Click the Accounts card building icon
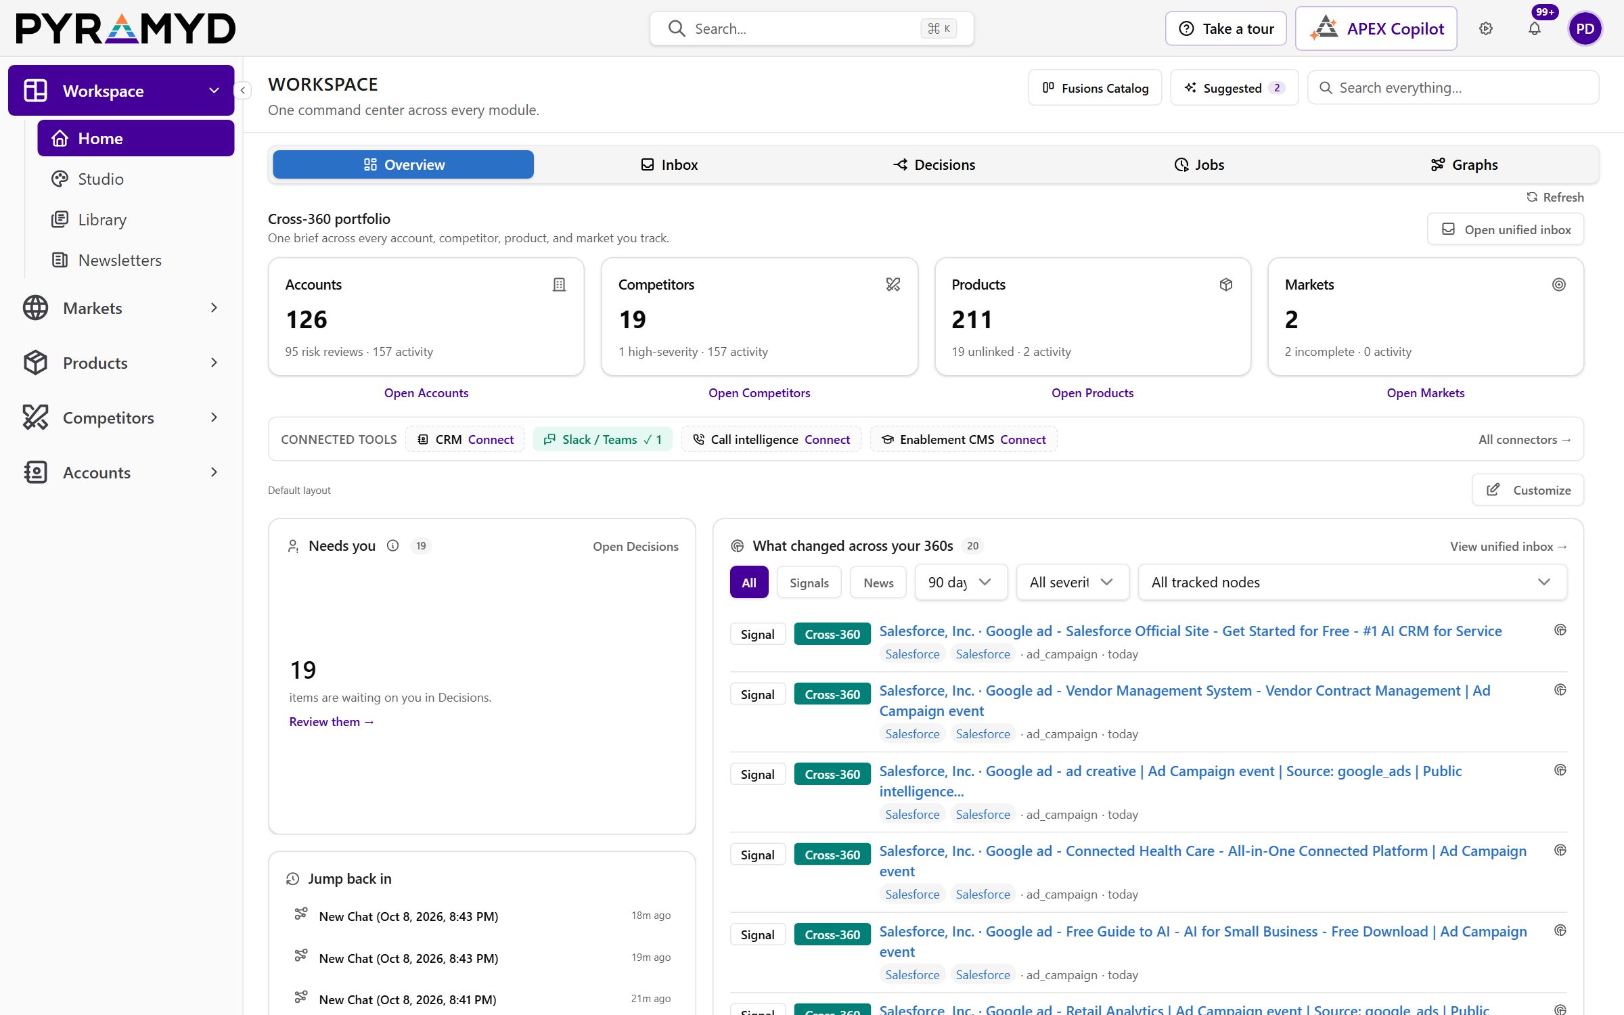Screen dimensions: 1624x1015 (559, 285)
